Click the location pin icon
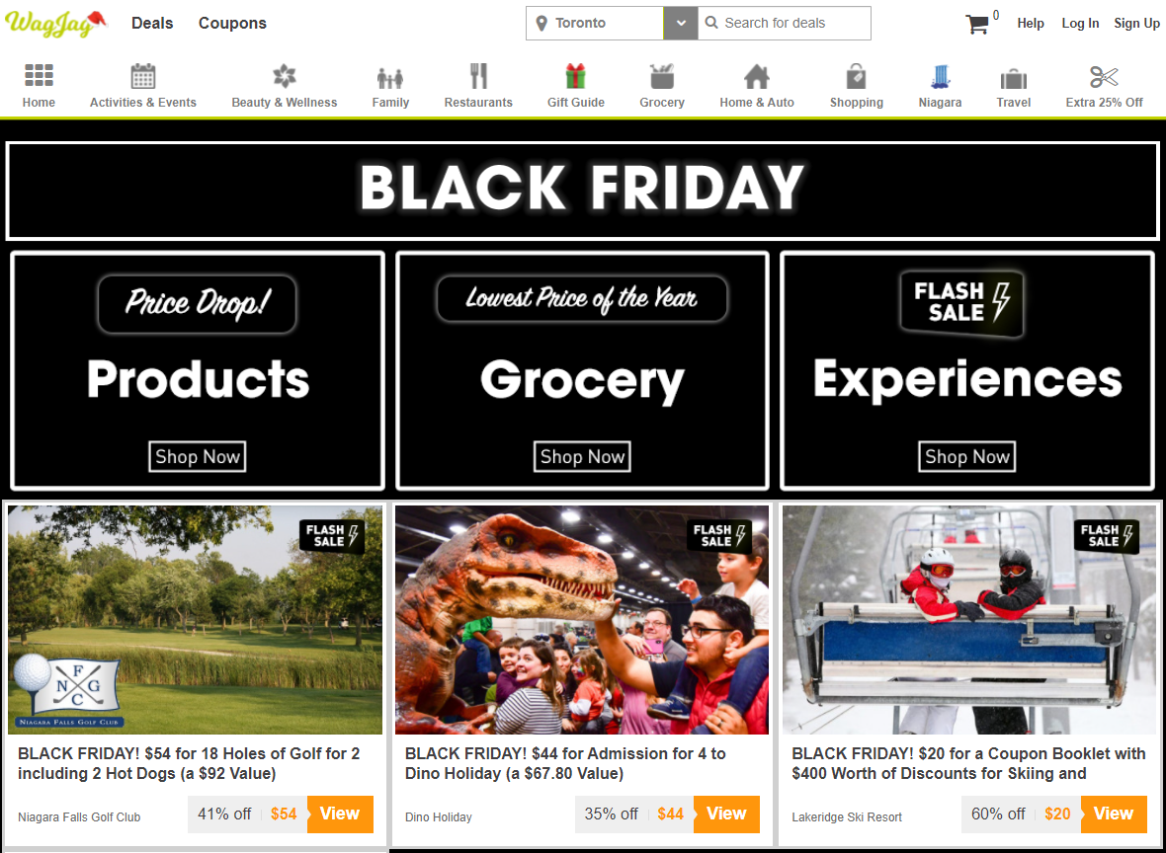Viewport: 1166px width, 853px height. [541, 23]
